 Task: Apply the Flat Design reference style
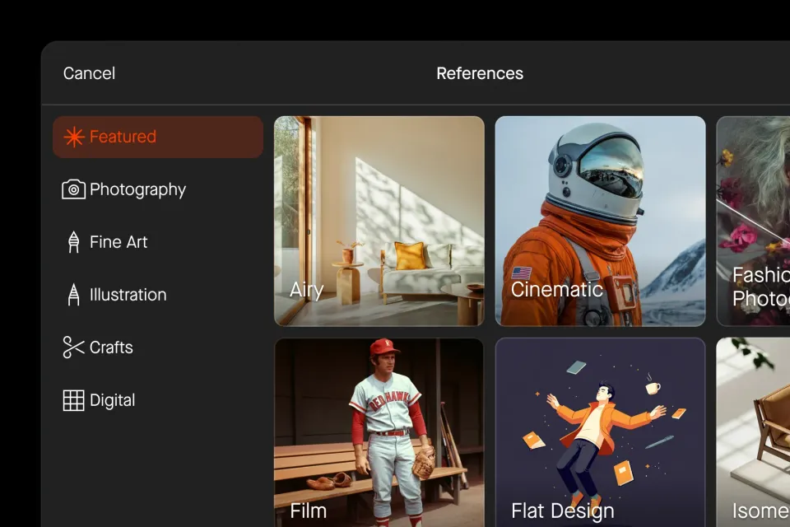pyautogui.click(x=600, y=432)
